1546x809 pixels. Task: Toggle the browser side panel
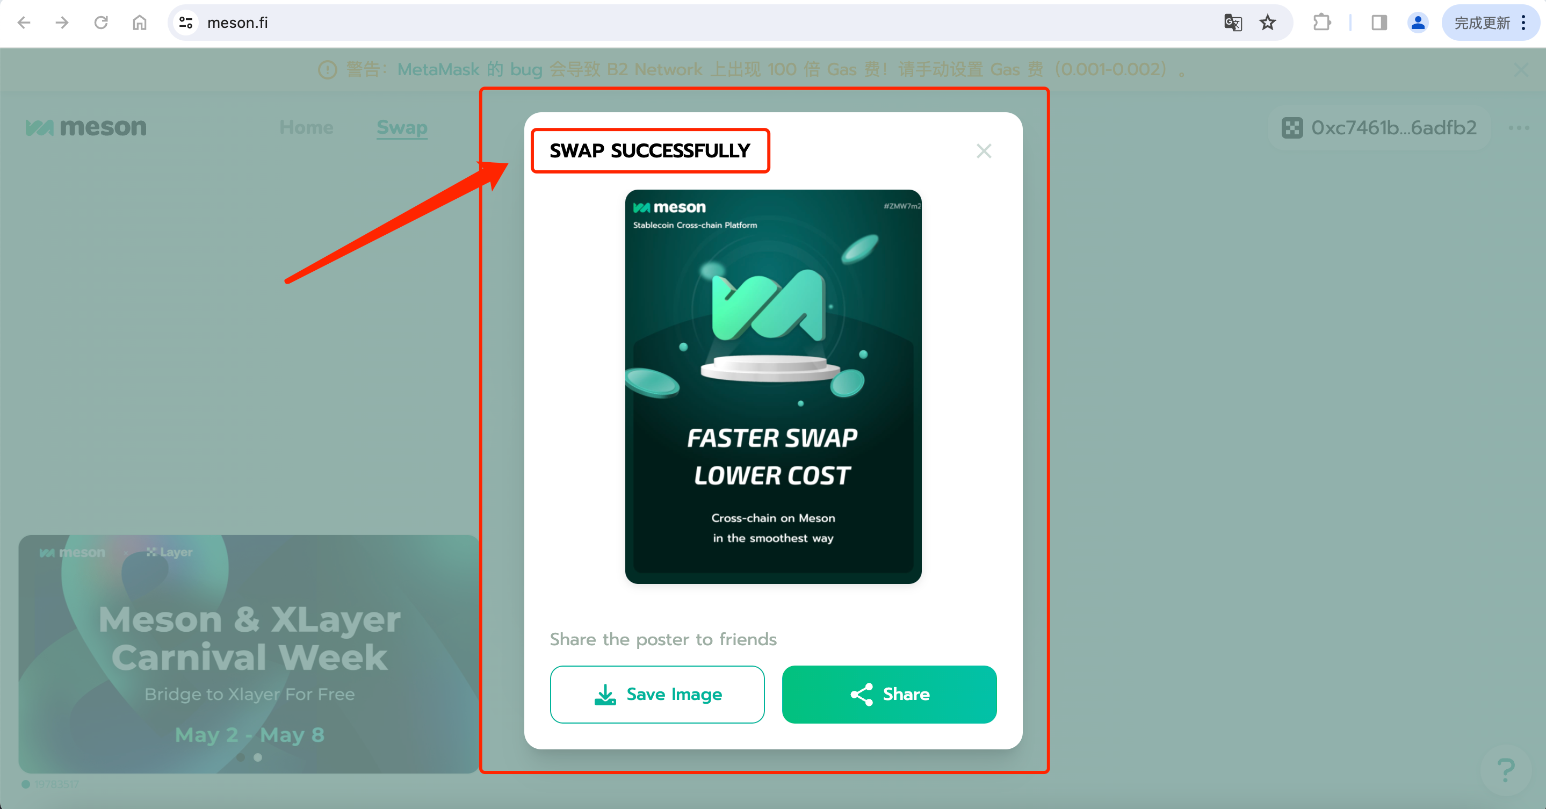1378,23
